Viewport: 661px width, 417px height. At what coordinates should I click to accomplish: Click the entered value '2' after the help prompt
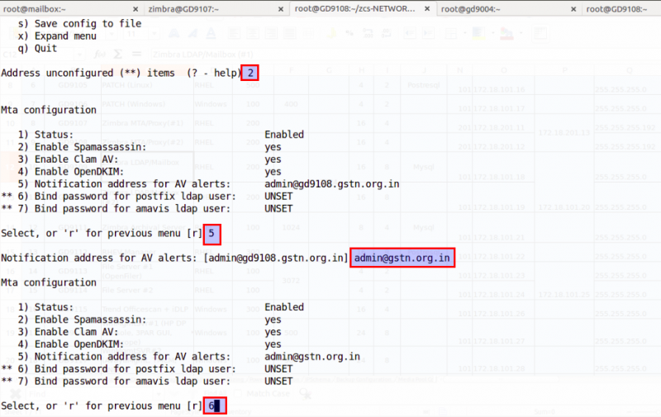tap(250, 73)
